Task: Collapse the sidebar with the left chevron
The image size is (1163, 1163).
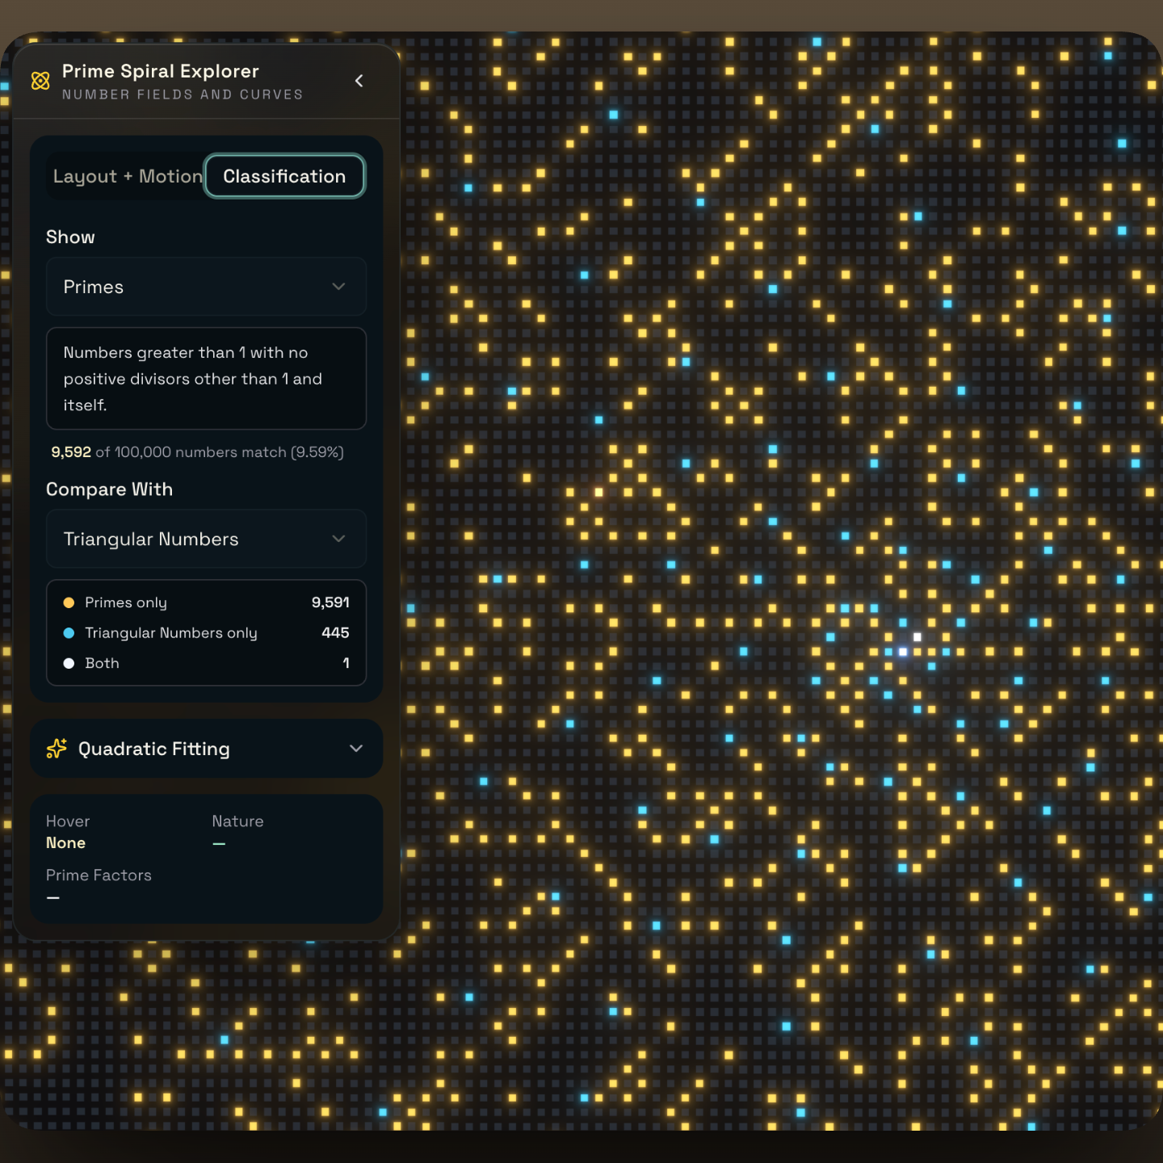Action: (359, 81)
